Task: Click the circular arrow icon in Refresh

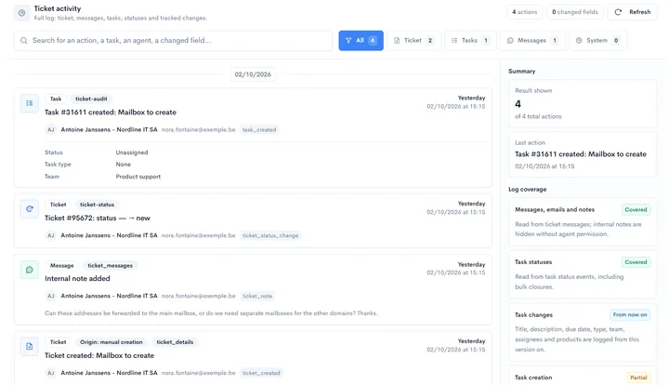Action: point(618,12)
